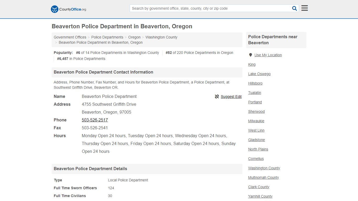
Task: Open the Gladstone link
Action: [257, 140]
